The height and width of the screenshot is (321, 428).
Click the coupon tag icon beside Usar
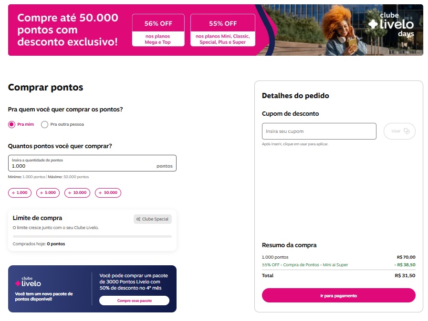407,131
